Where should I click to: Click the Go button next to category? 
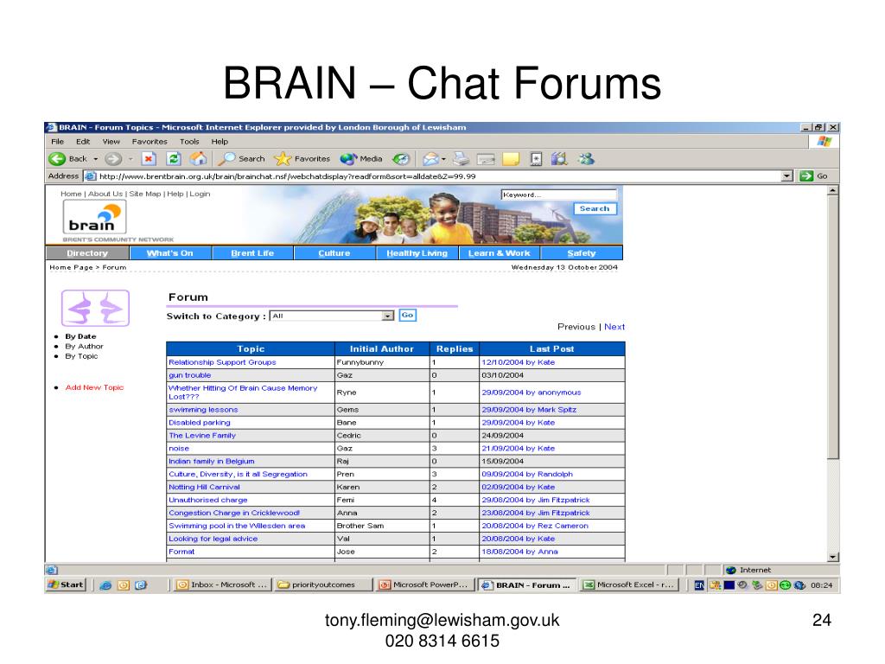click(x=408, y=315)
